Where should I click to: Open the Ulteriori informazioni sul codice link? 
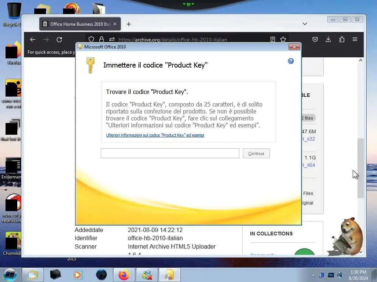(155, 135)
